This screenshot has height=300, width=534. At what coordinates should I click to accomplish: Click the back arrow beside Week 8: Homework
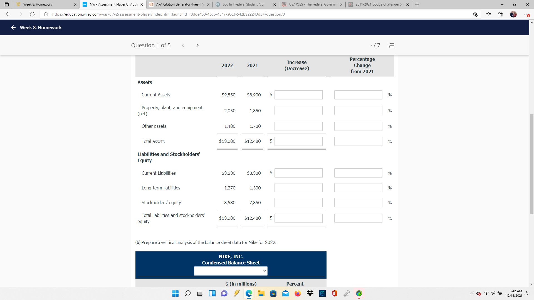(13, 27)
